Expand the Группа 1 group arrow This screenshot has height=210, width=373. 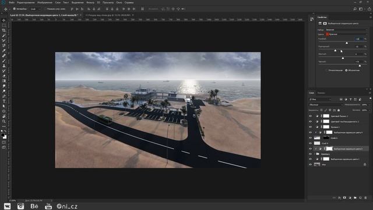click(x=315, y=154)
